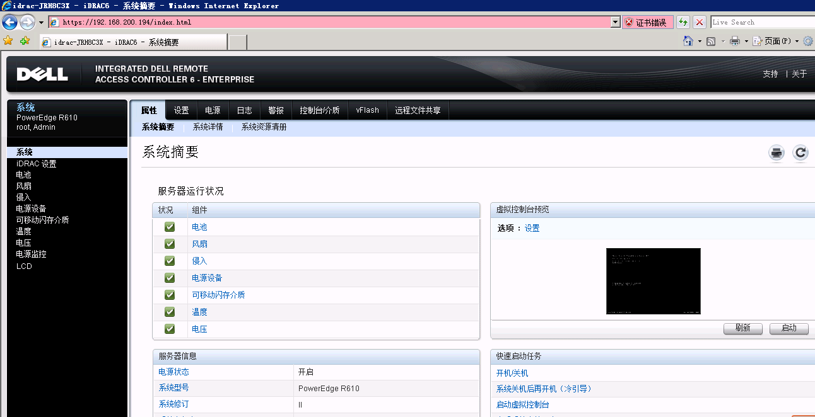Switch to the 电源 tab

coord(213,110)
